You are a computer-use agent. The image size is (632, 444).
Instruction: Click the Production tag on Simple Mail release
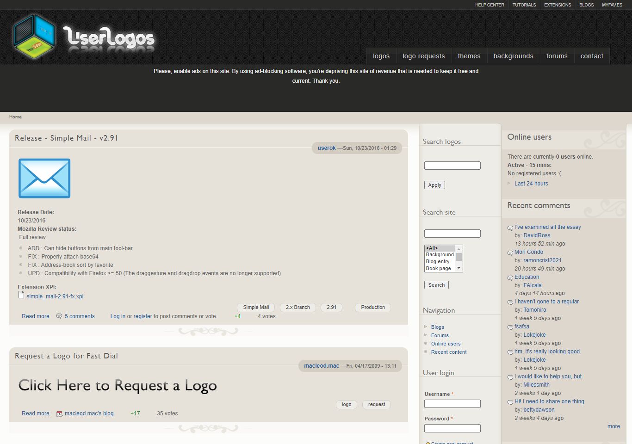click(x=372, y=307)
